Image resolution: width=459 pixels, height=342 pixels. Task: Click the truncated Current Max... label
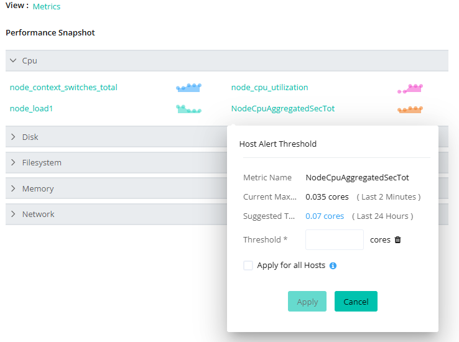(x=270, y=197)
